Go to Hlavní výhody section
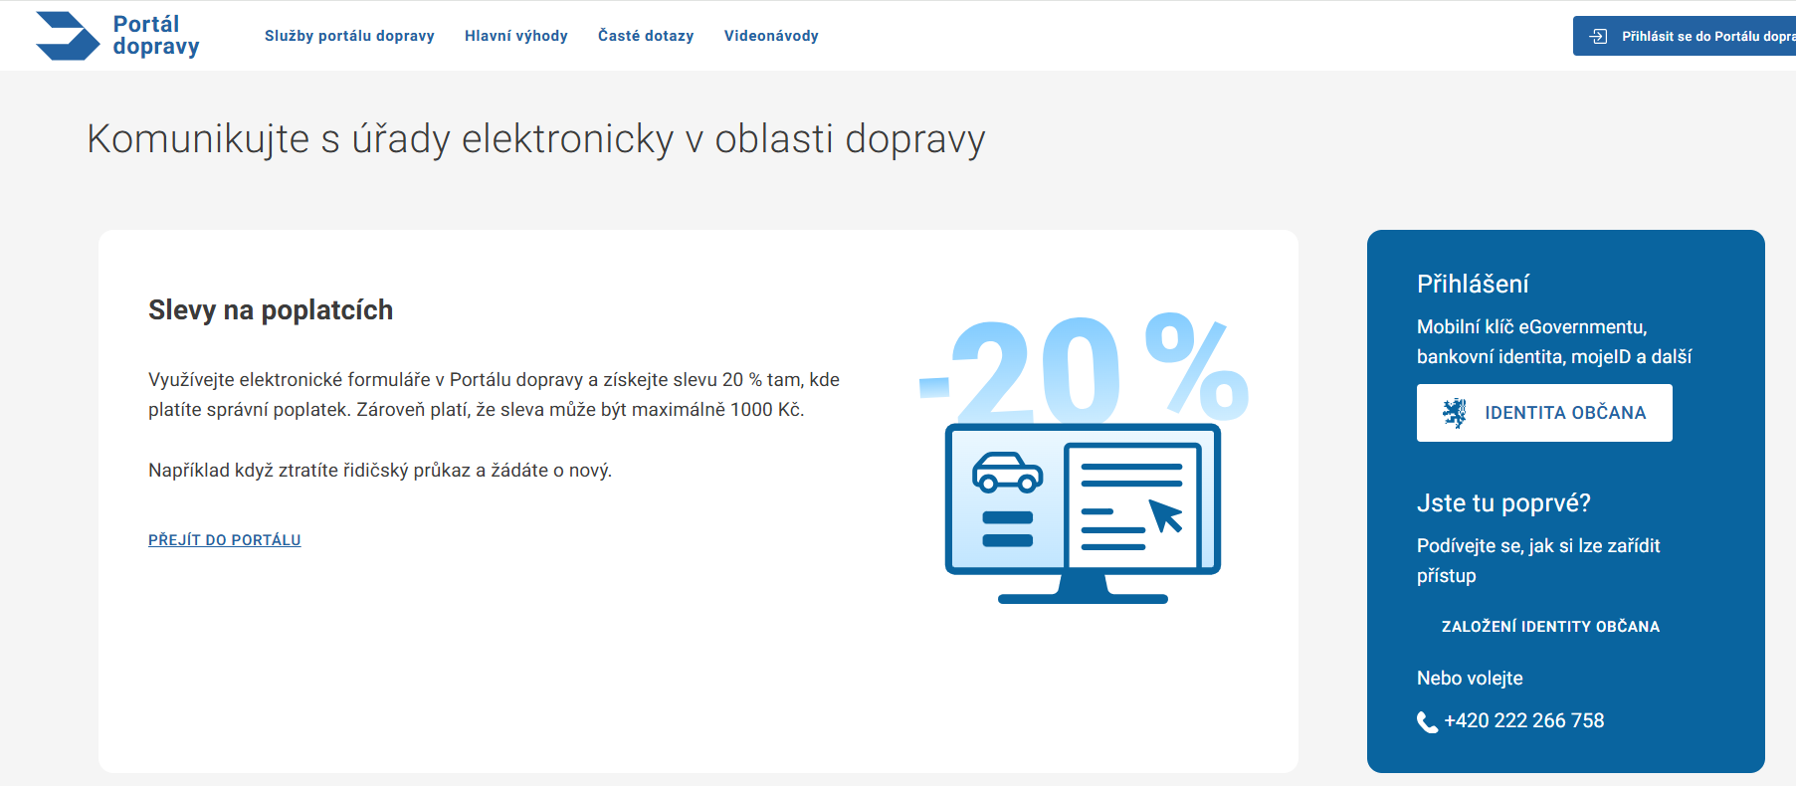This screenshot has height=786, width=1796. coord(515,36)
